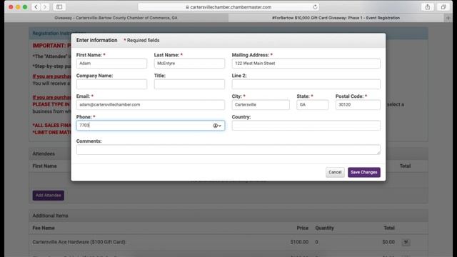
Task: Click the Total column header in Attendees
Action: click(405, 166)
